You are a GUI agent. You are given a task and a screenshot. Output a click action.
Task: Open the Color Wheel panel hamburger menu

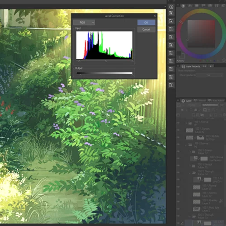click(178, 5)
